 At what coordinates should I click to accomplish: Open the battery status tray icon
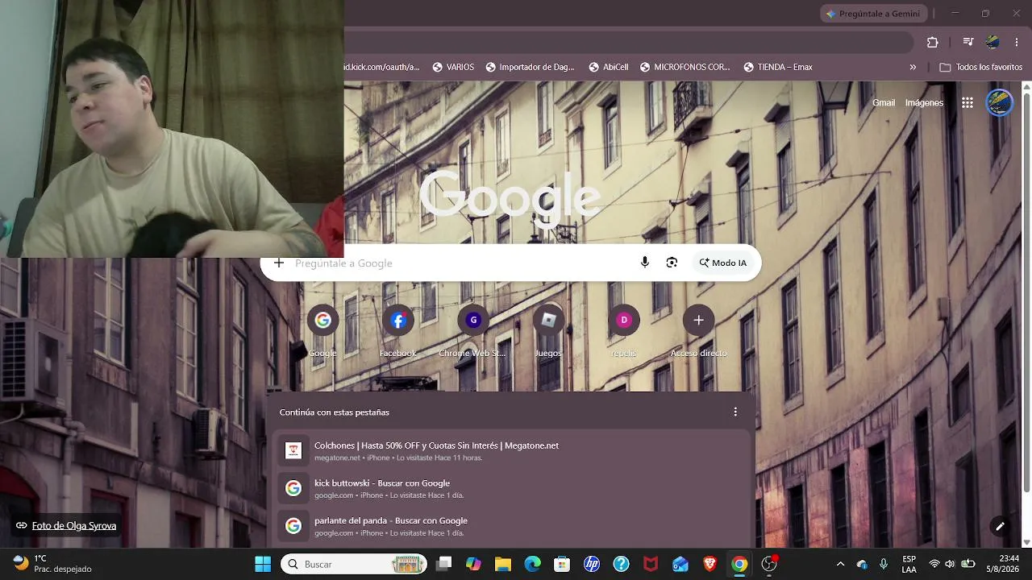968,564
